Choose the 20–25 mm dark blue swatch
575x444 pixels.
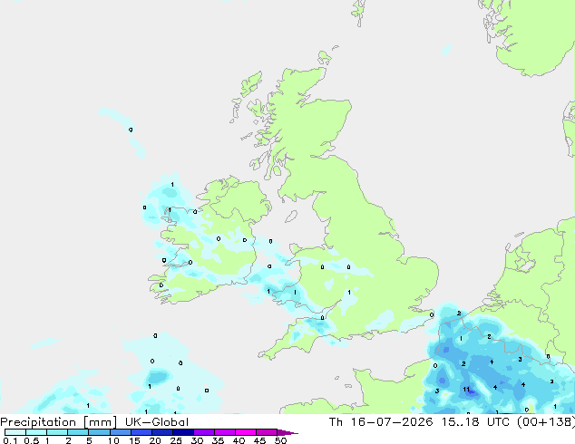click(161, 432)
